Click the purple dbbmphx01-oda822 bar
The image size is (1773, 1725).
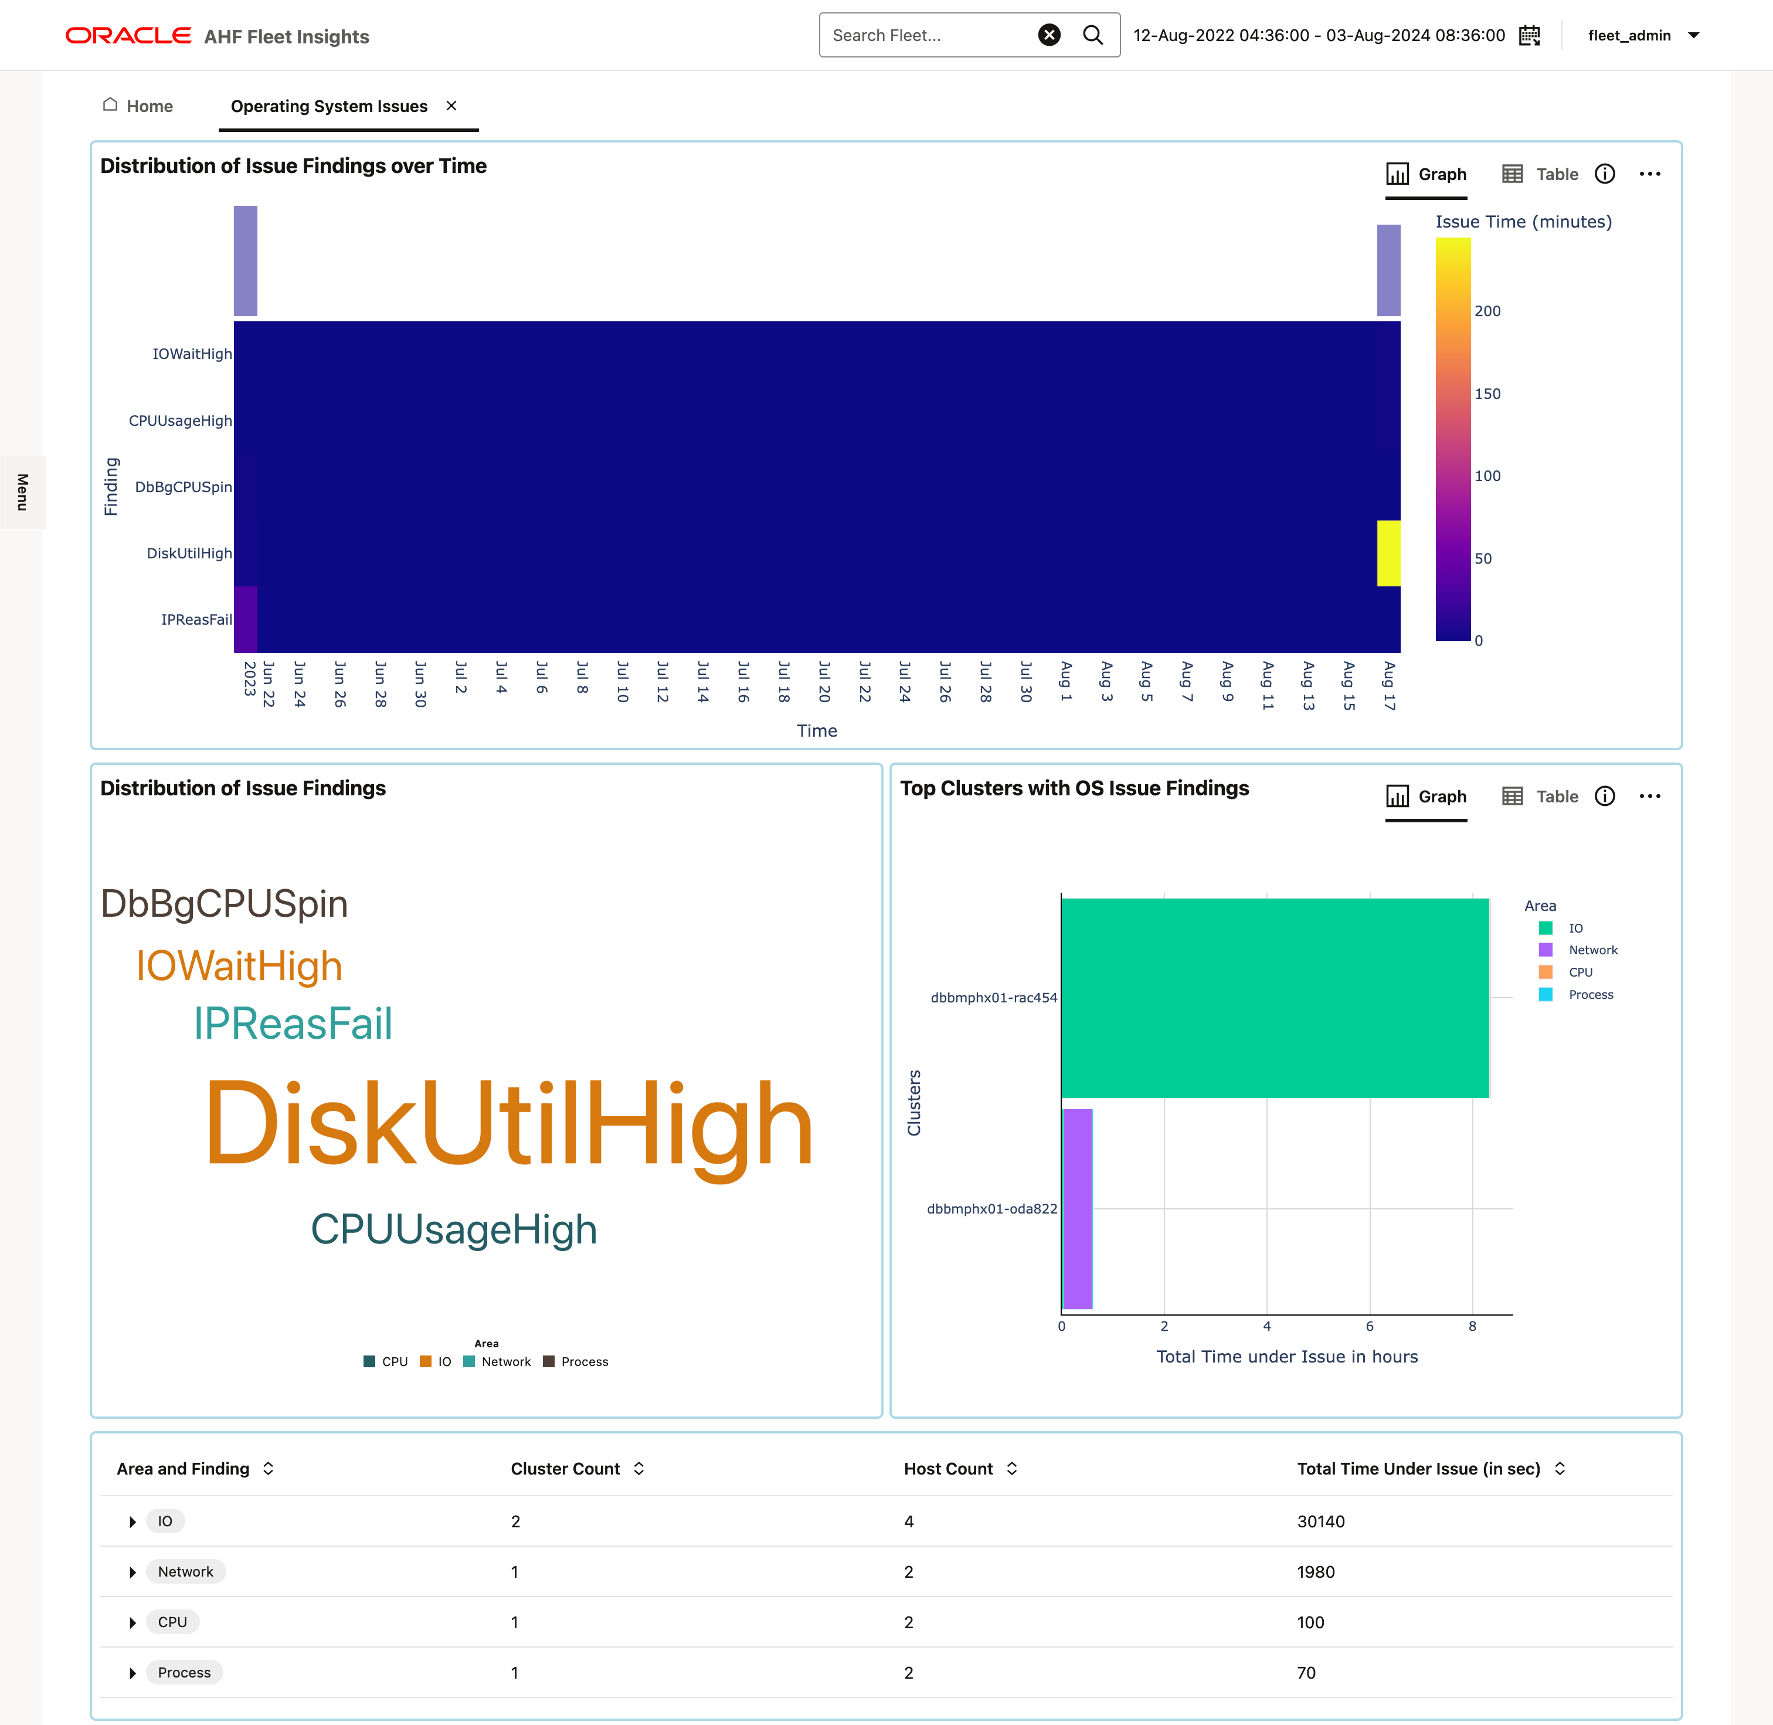point(1078,1209)
